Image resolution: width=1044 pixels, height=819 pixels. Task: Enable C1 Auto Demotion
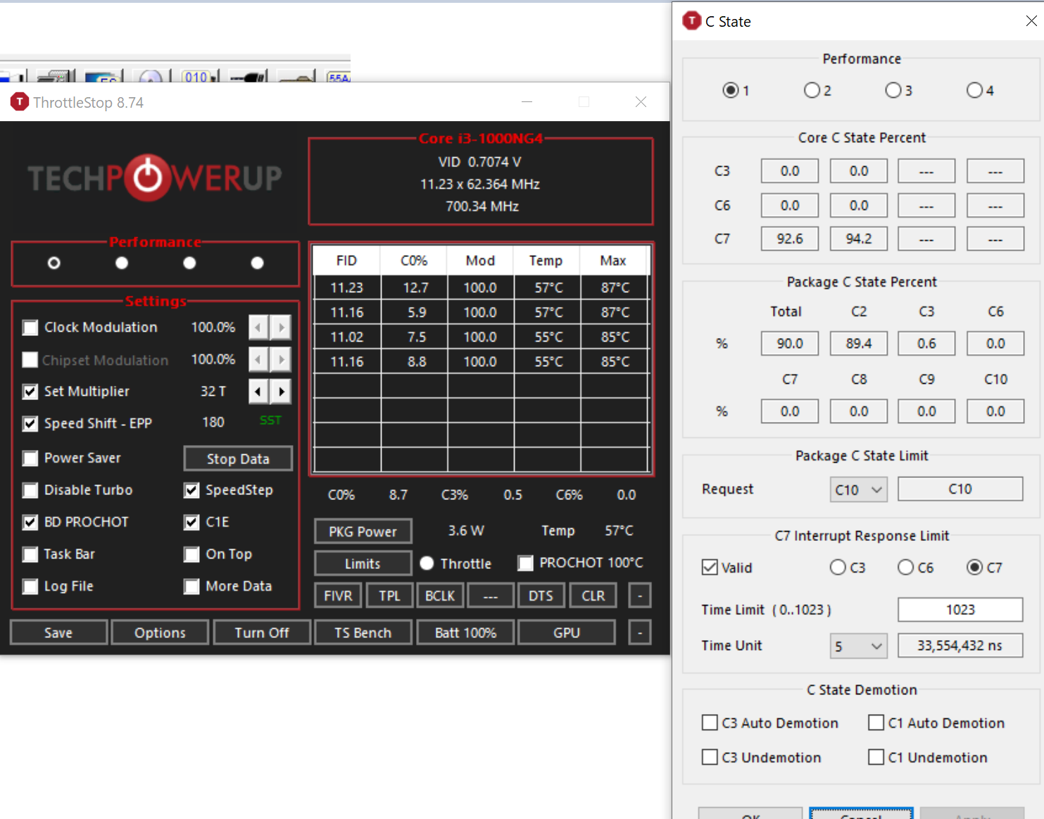[x=876, y=723]
